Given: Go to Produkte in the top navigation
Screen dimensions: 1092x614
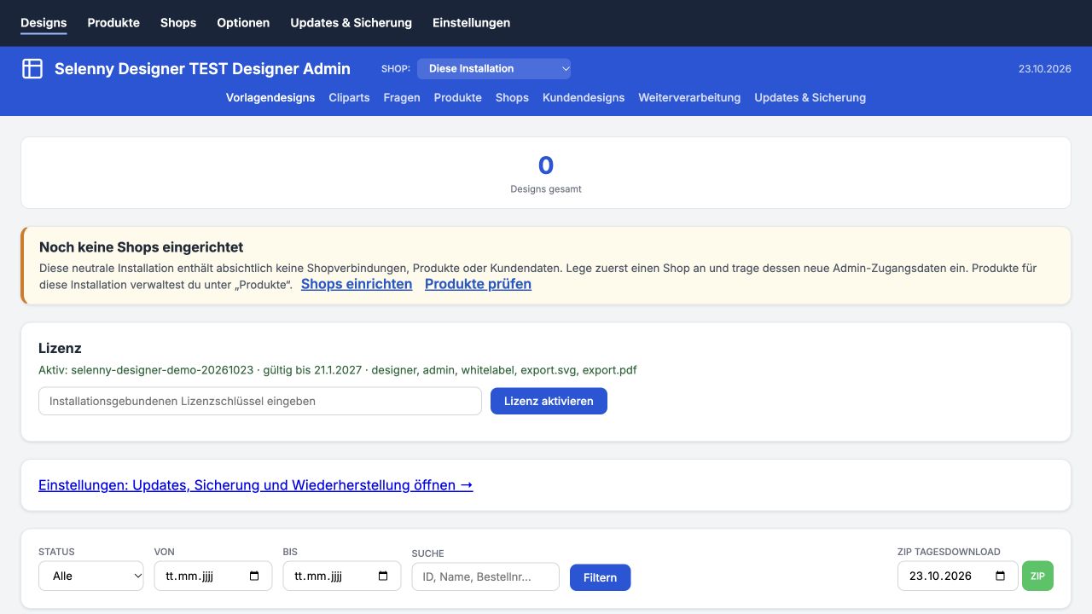Looking at the screenshot, I should [113, 23].
